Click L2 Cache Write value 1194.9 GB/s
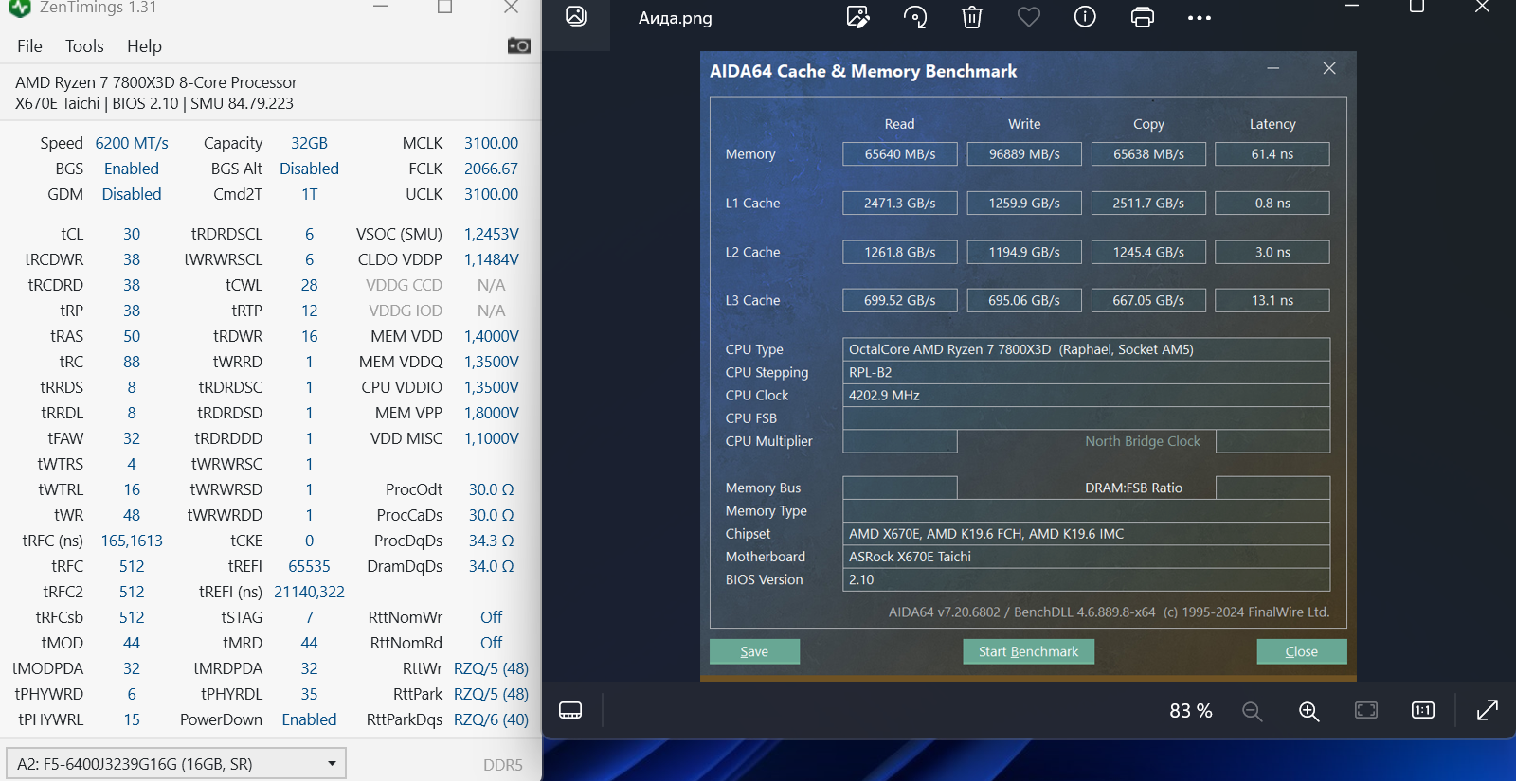Viewport: 1516px width, 781px height. 1024,252
